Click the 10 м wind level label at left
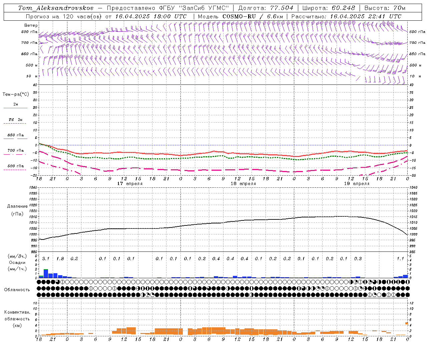 point(32,76)
